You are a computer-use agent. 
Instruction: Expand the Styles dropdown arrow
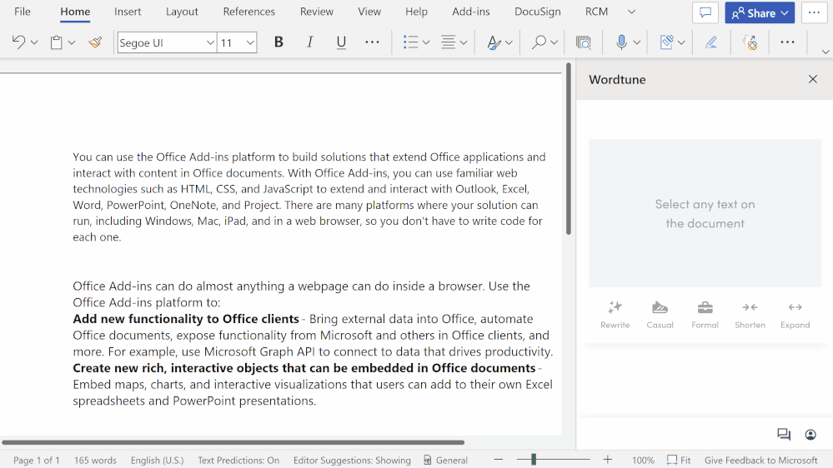tap(509, 42)
